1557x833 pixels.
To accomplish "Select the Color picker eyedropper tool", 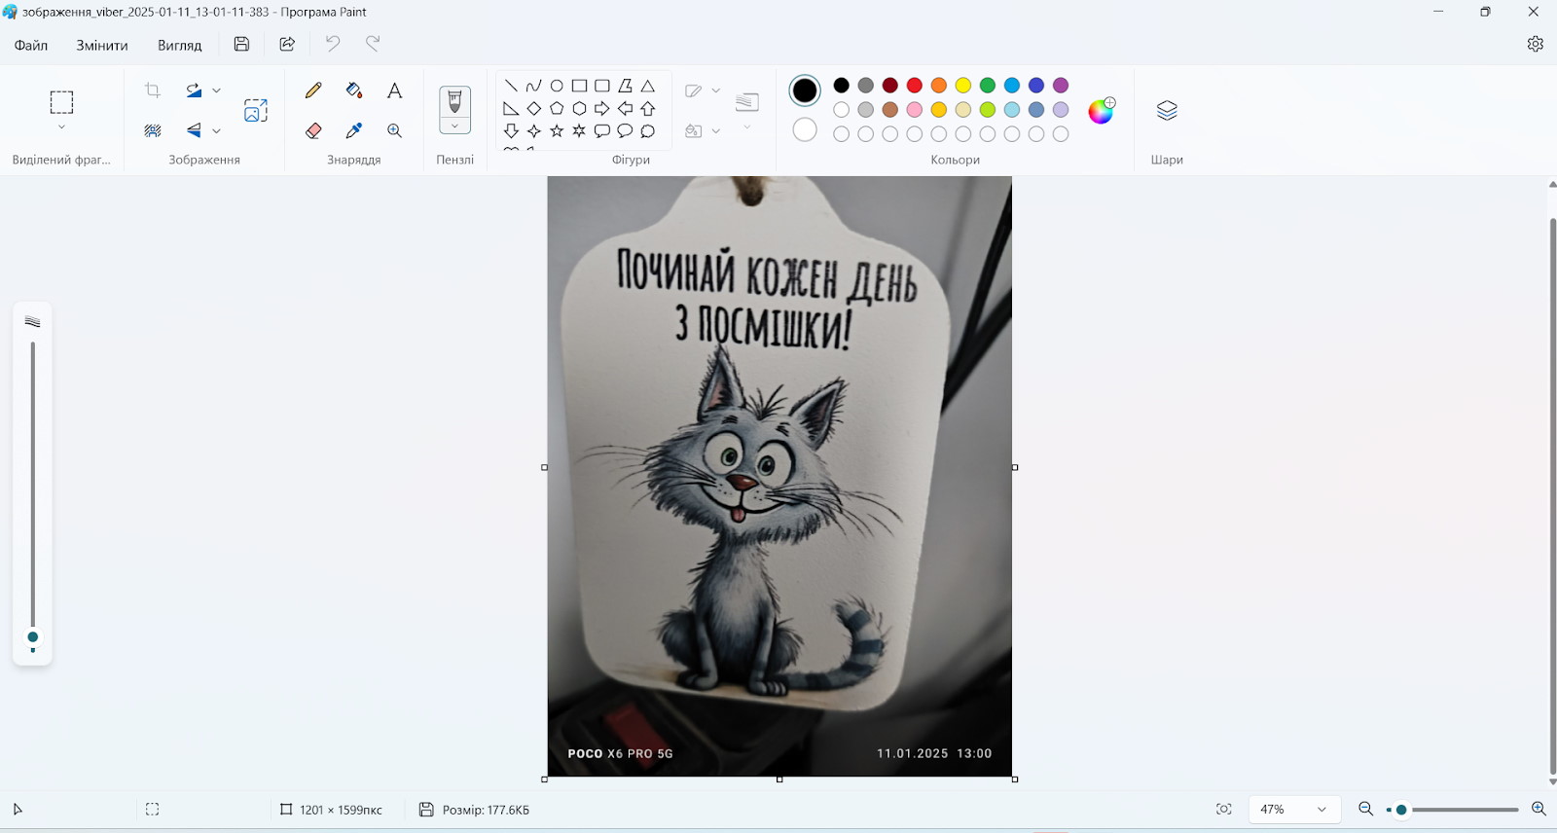I will tap(354, 130).
